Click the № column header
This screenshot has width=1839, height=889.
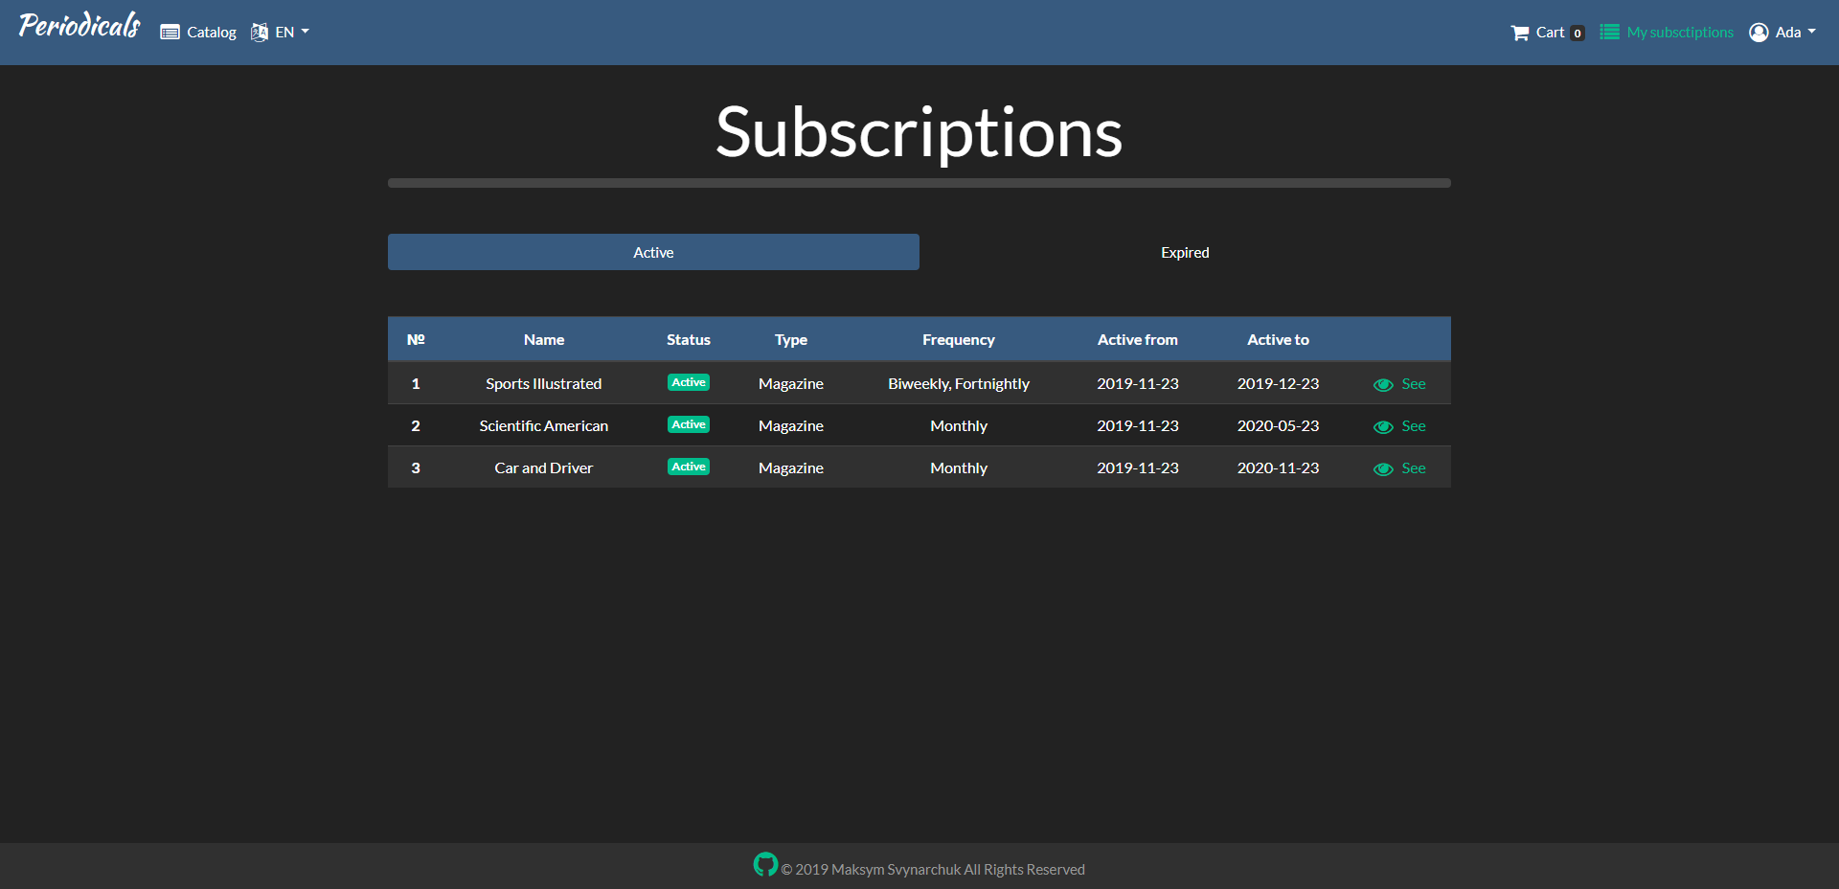point(416,340)
